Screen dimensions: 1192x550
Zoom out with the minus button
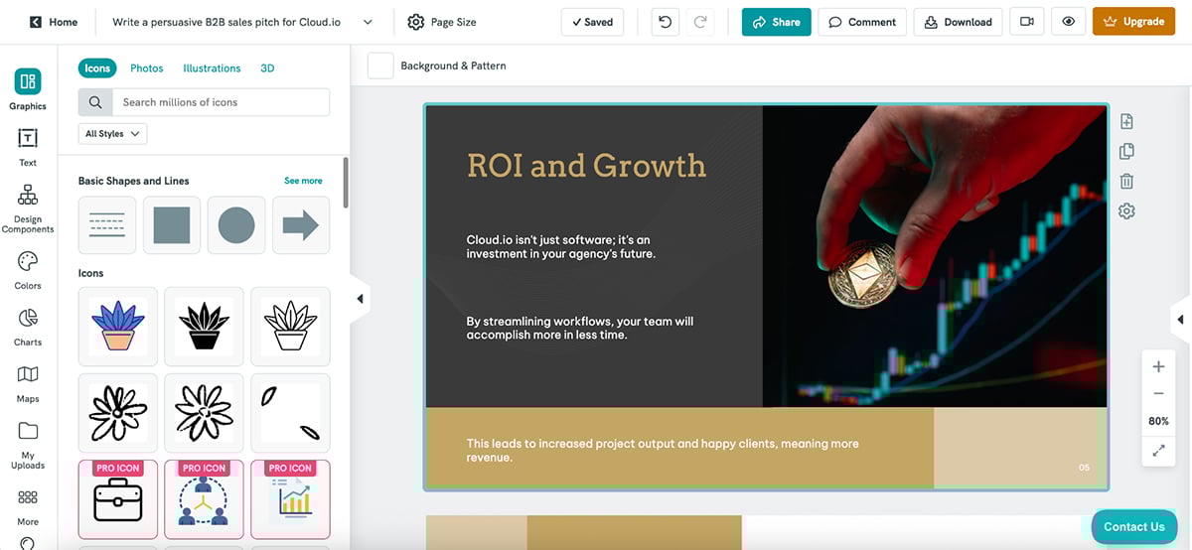pyautogui.click(x=1158, y=394)
